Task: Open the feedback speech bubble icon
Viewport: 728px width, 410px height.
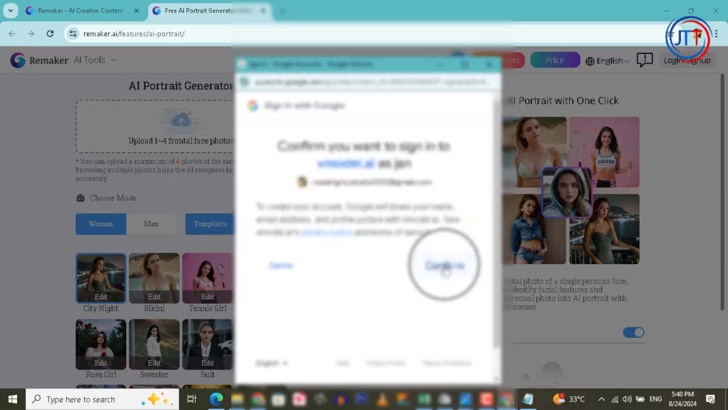Action: coord(644,60)
